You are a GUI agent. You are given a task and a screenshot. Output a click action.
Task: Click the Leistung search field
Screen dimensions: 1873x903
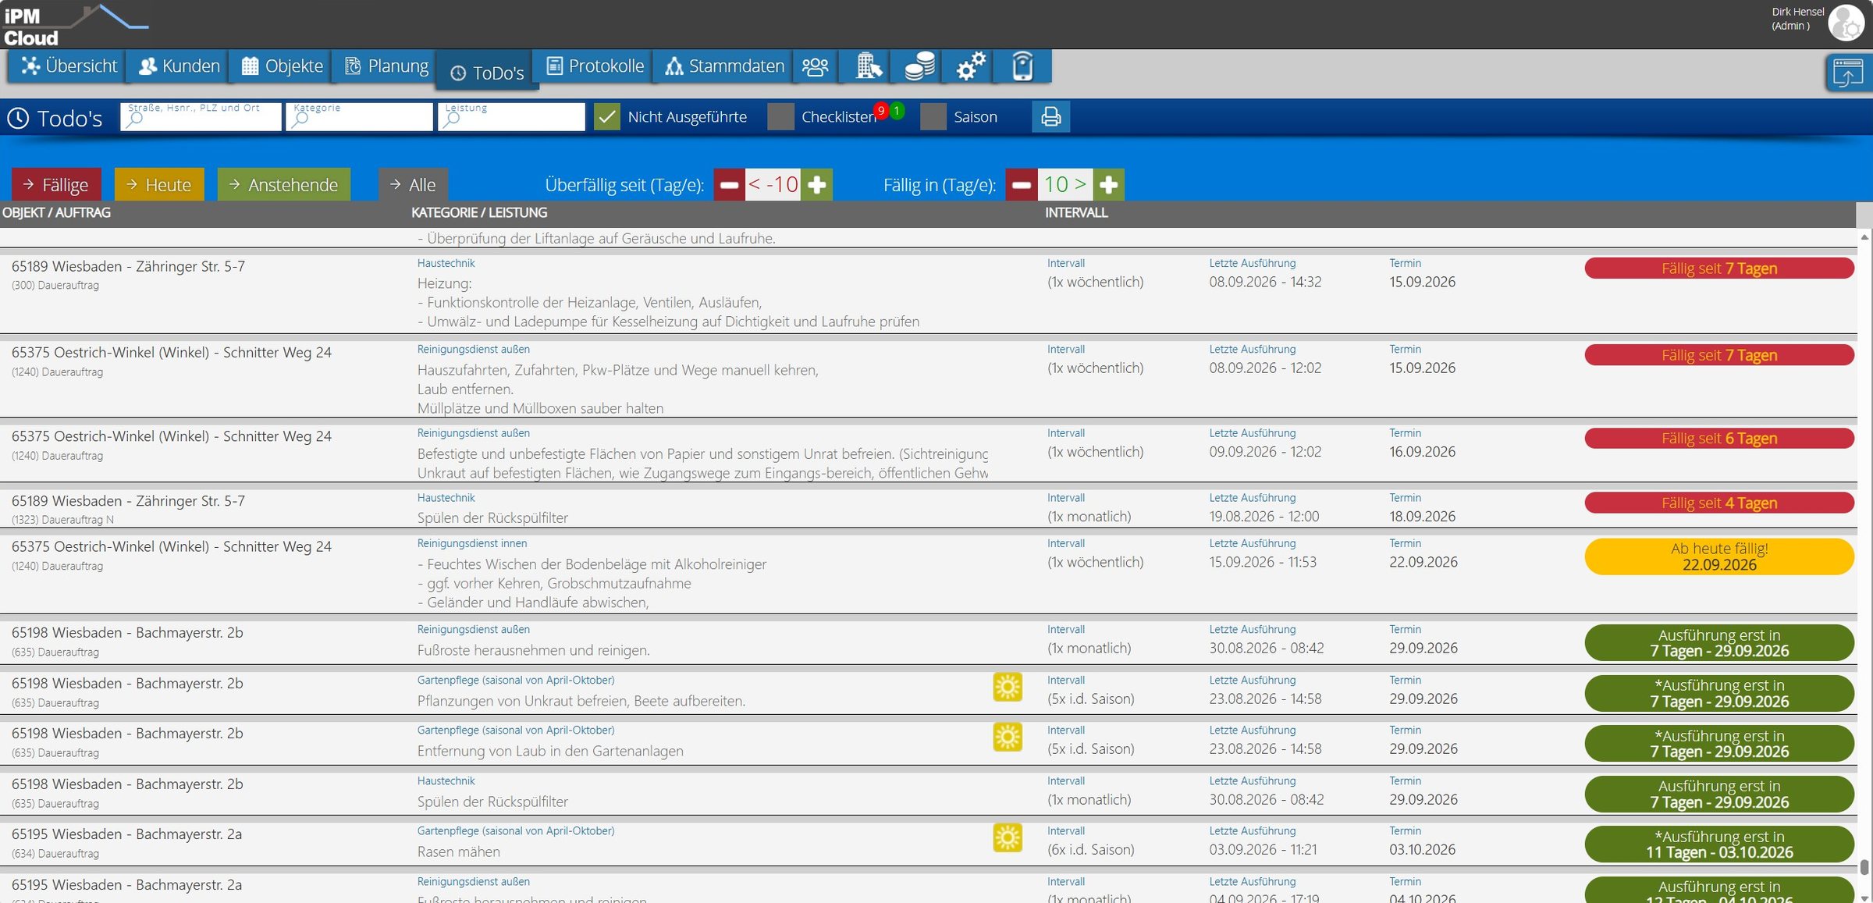[x=511, y=117]
